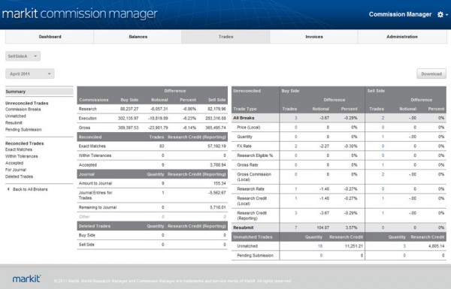Click Research Credit (Reporting) row label
The image size is (451, 289).
(252, 215)
